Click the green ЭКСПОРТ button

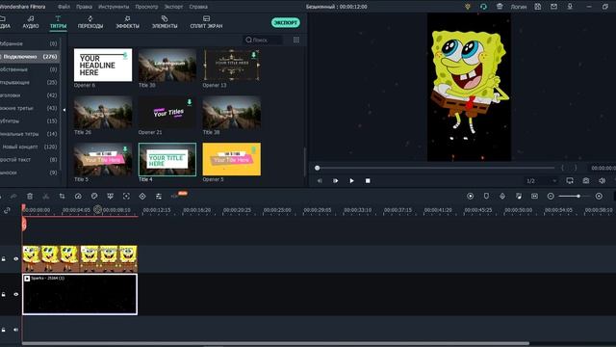tap(286, 23)
